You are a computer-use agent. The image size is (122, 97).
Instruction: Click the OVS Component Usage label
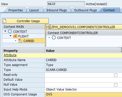(20, 94)
